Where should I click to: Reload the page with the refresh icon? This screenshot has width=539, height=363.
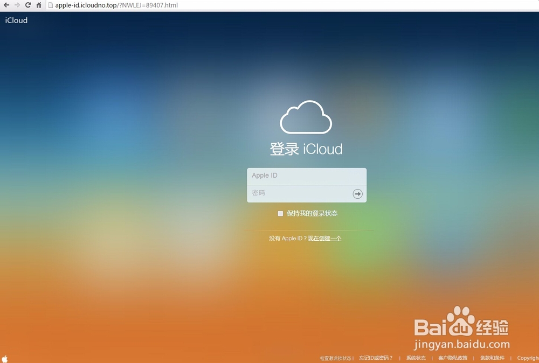pyautogui.click(x=28, y=5)
